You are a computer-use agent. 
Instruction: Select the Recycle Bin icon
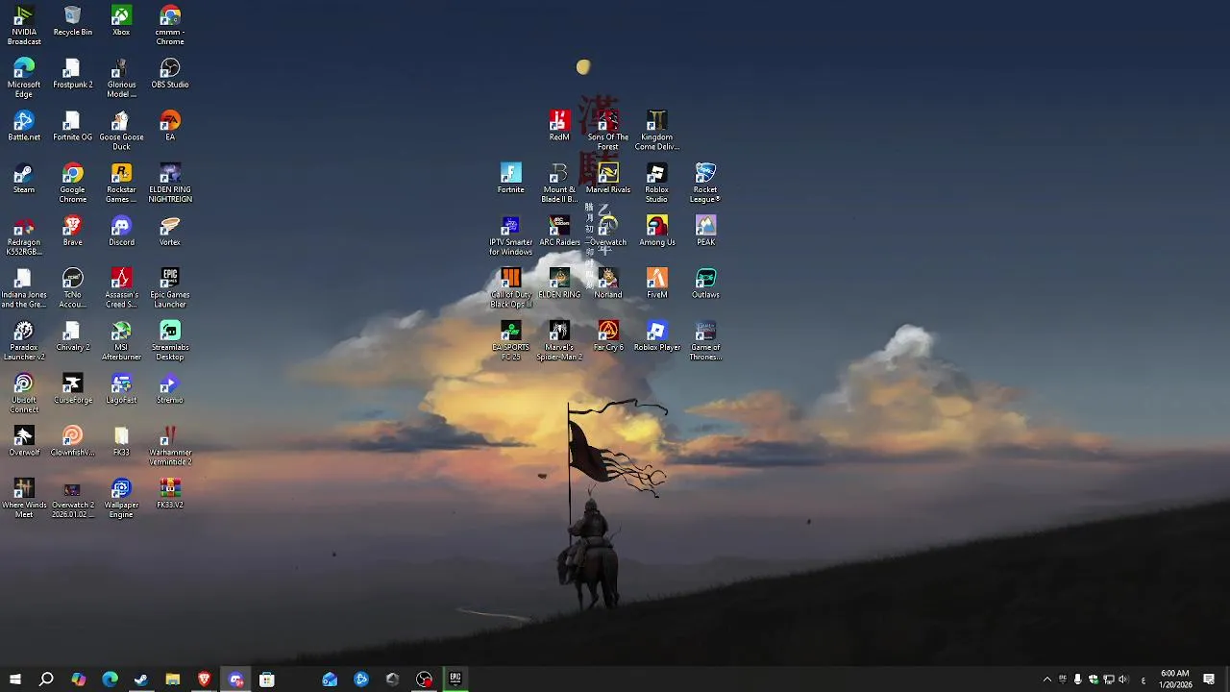click(x=73, y=21)
